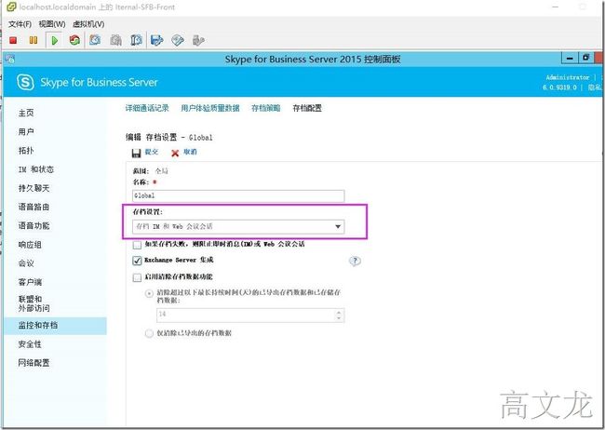Open the 存档设置 dropdown list
This screenshot has height=430, width=605.
pyautogui.click(x=238, y=226)
